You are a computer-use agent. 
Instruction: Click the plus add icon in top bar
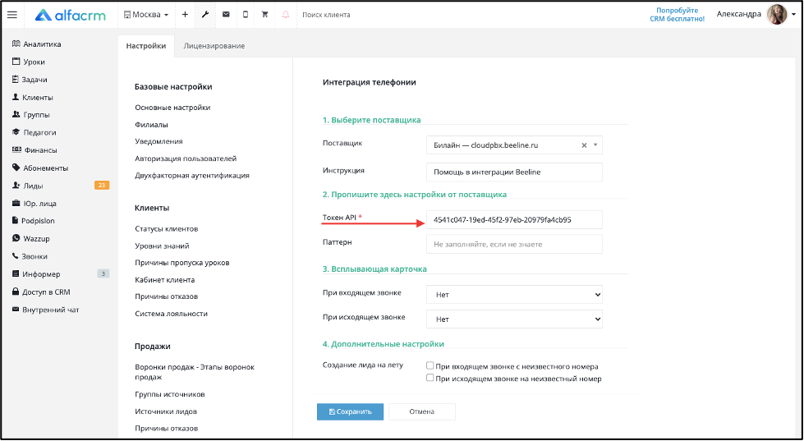coord(185,15)
